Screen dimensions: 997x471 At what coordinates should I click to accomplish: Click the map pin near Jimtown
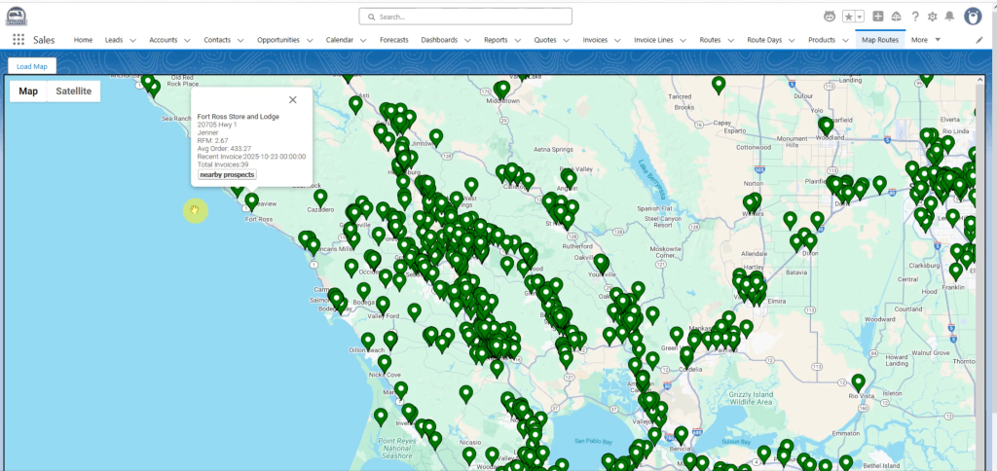coord(435,137)
